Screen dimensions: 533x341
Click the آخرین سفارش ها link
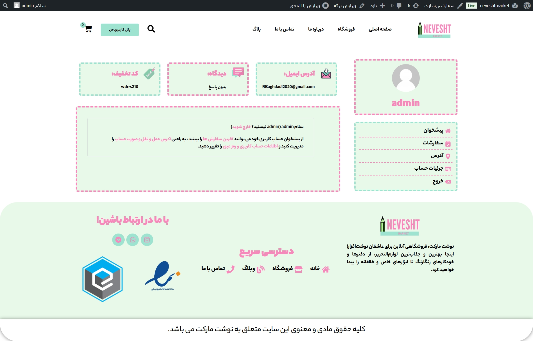click(218, 139)
